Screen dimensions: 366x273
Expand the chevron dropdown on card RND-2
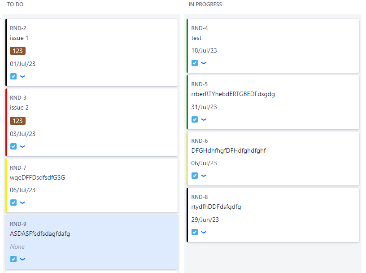pyautogui.click(x=22, y=76)
